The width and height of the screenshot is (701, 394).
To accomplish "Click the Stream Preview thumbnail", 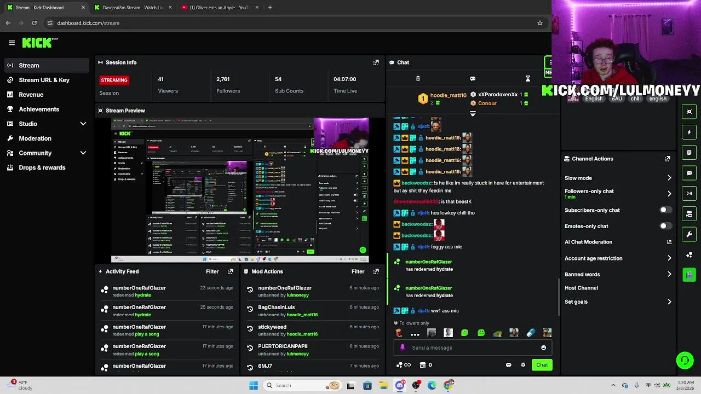I will point(240,190).
